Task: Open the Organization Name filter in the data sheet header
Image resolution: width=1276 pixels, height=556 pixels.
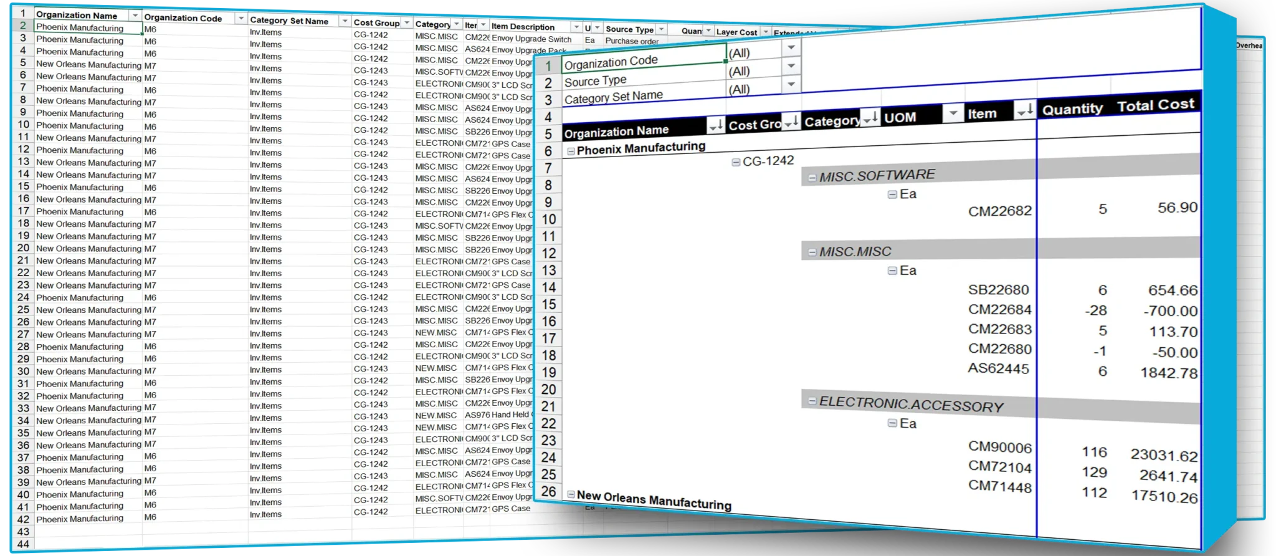Action: (x=135, y=15)
